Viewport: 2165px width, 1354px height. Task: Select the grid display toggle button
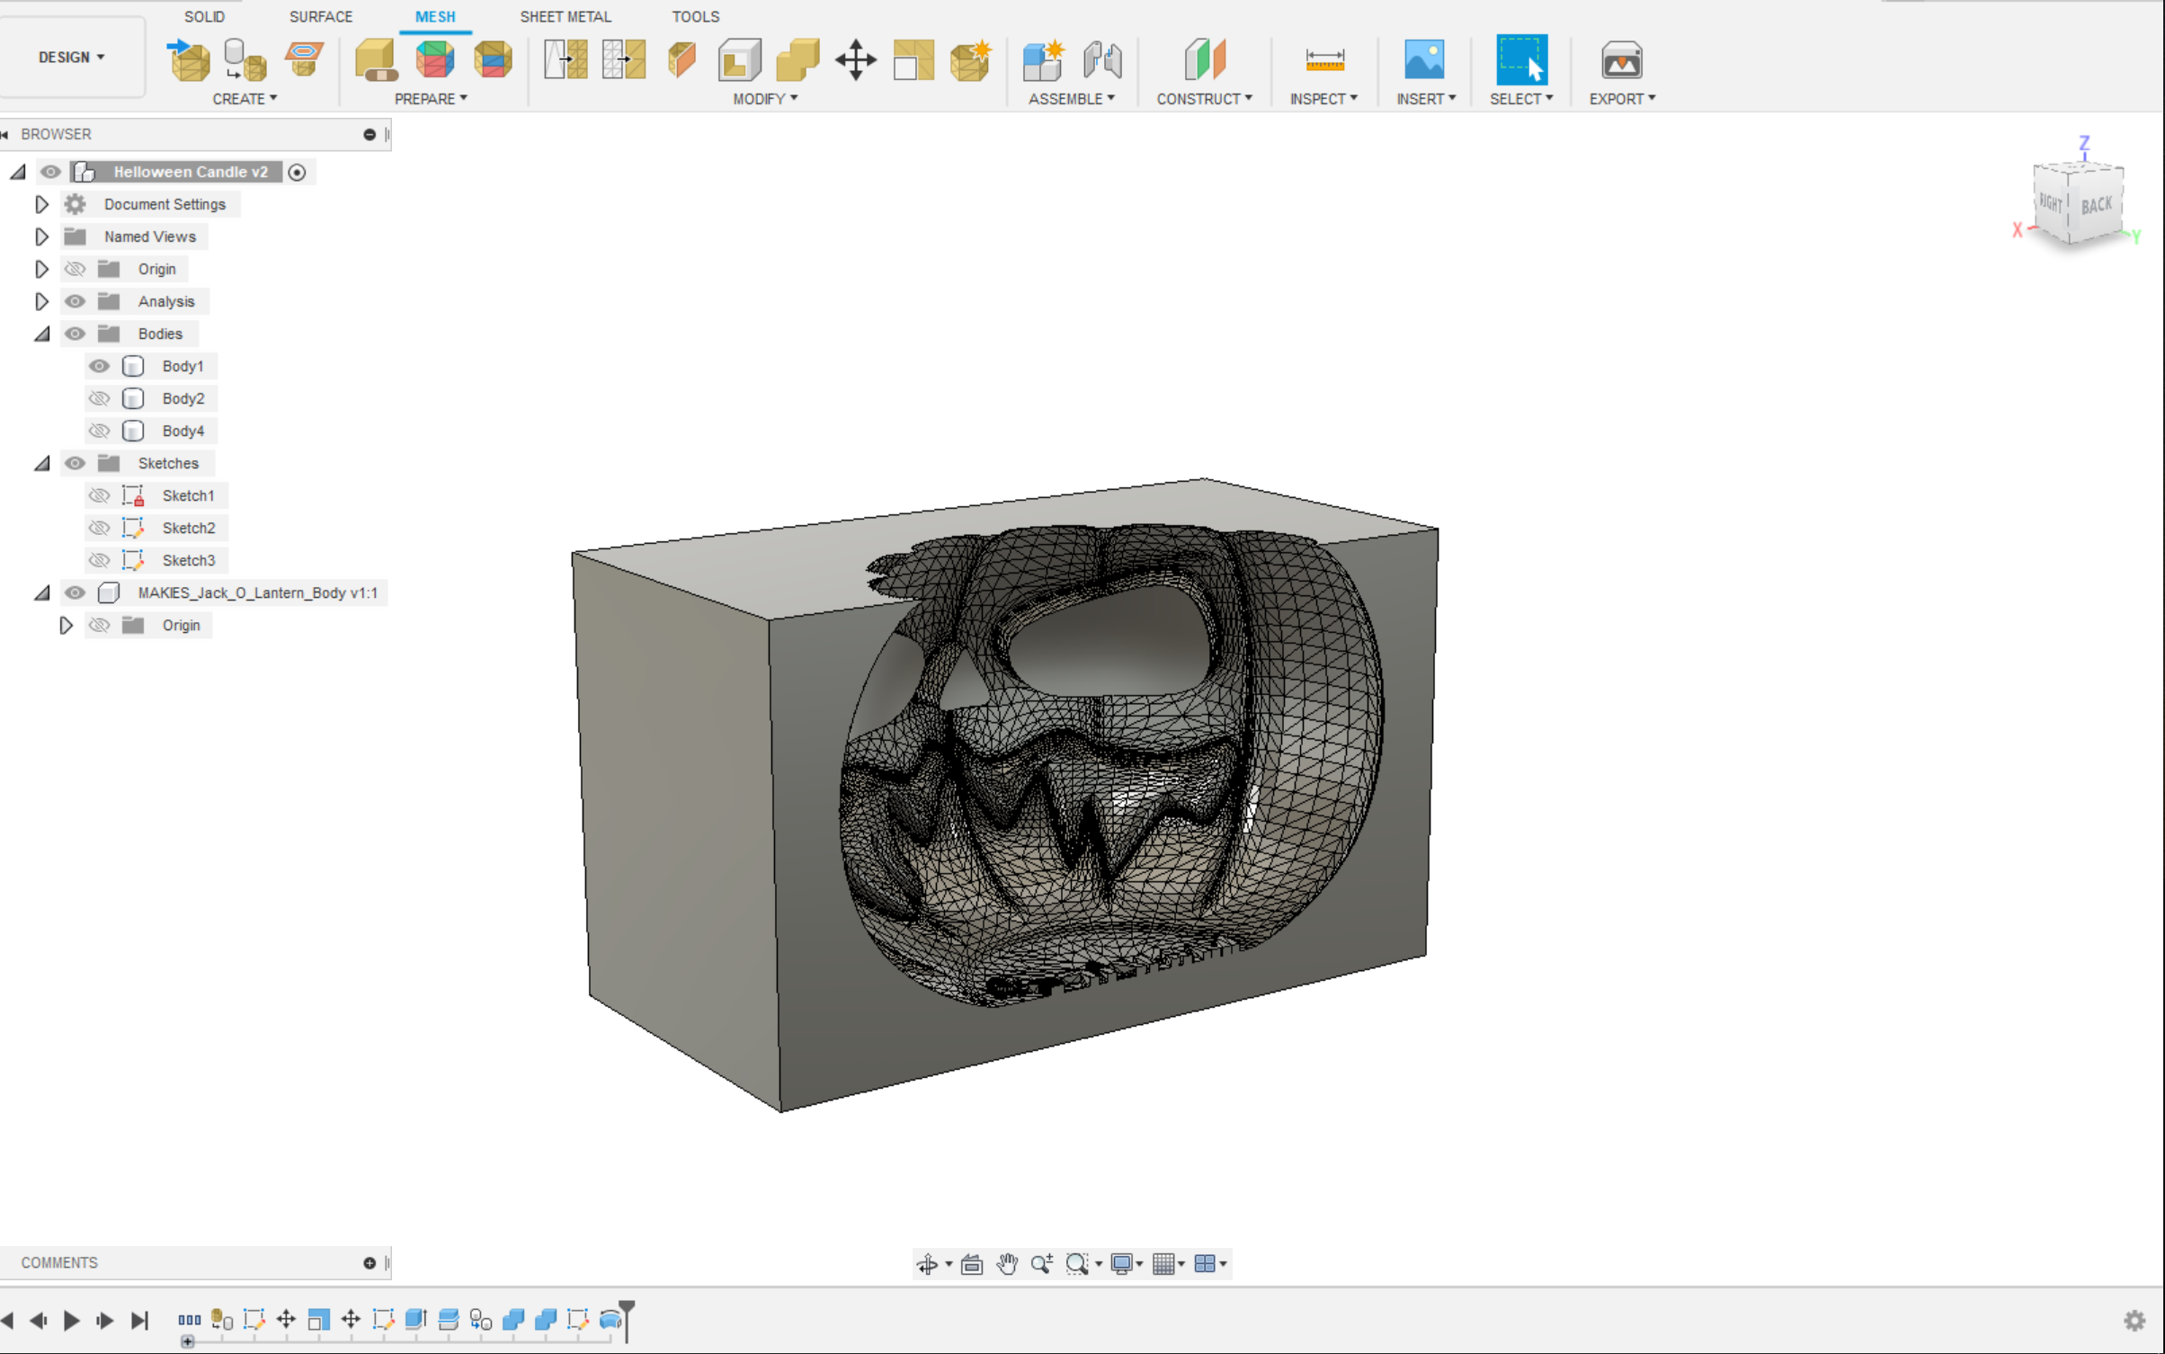point(1168,1262)
